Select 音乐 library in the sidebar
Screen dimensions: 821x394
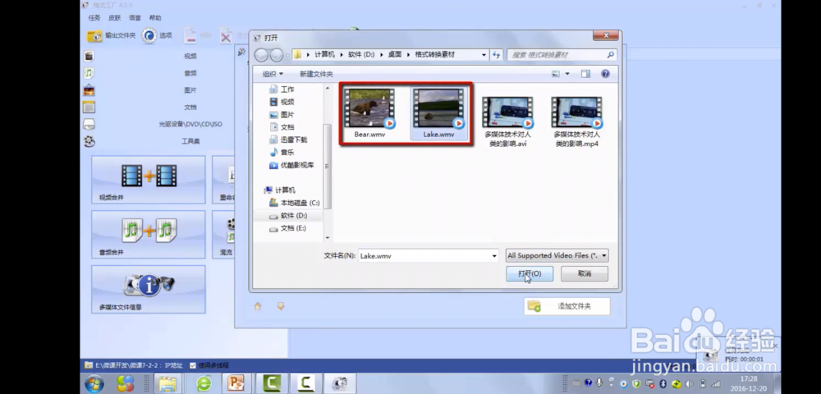282,152
